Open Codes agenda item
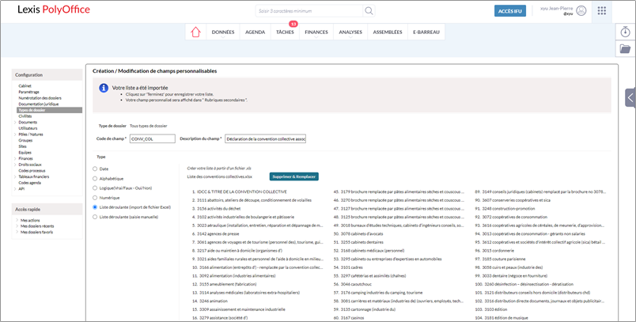Viewport: 636px width, 322px height. pyautogui.click(x=29, y=183)
